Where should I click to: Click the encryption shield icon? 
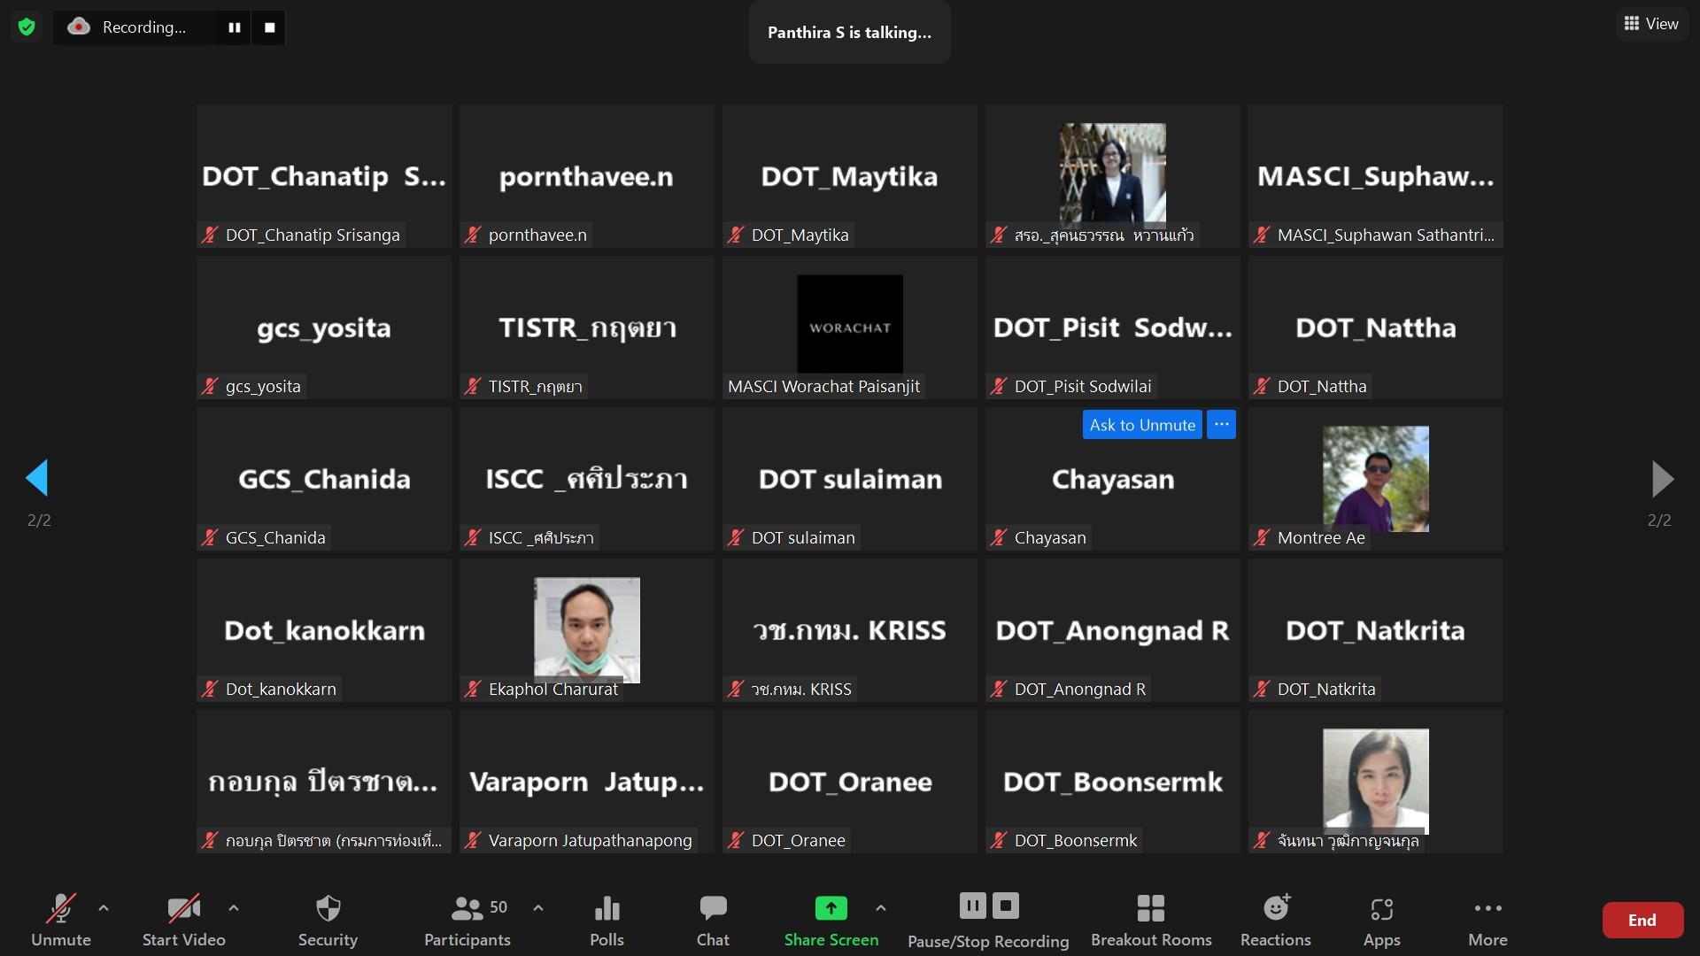pos(27,27)
